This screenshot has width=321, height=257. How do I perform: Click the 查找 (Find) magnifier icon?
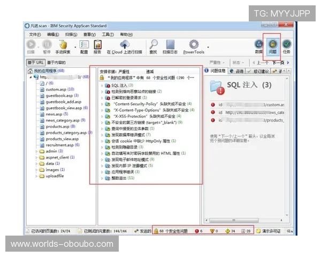[x=154, y=46]
